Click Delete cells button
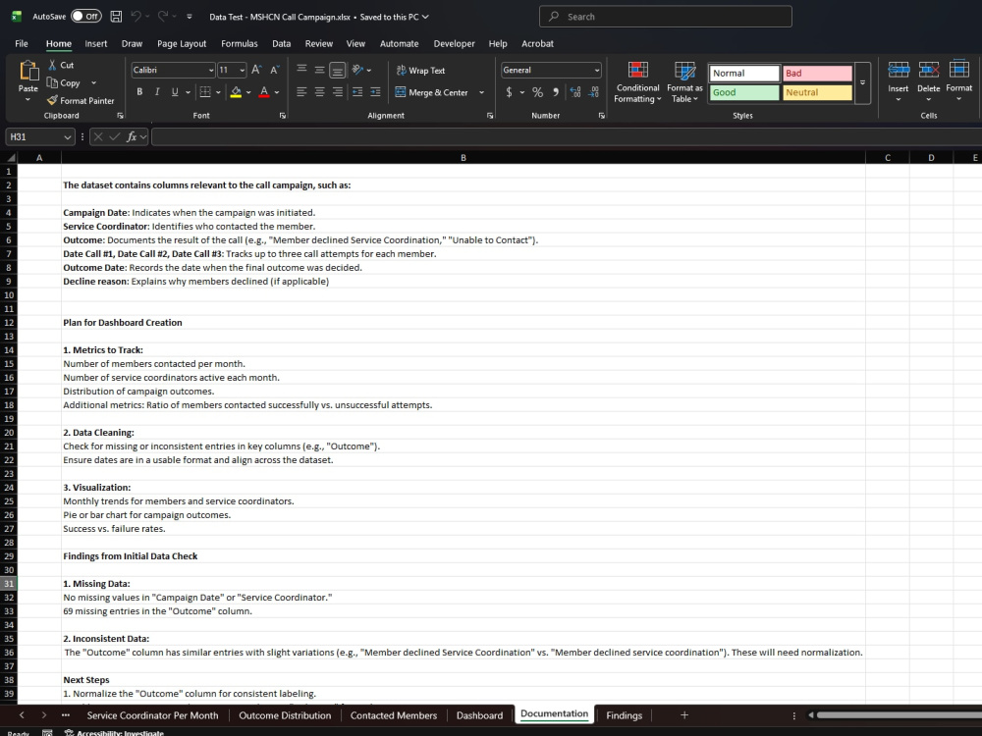 (929, 82)
